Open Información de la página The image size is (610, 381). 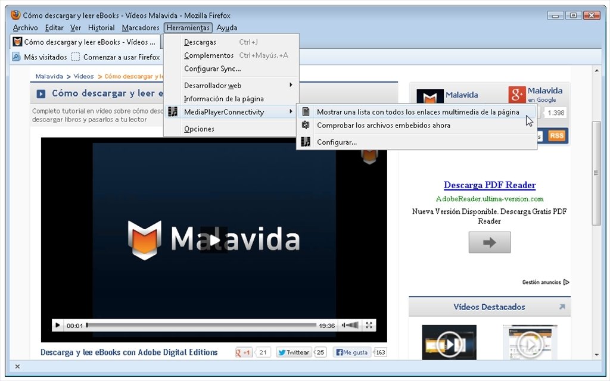(x=232, y=98)
